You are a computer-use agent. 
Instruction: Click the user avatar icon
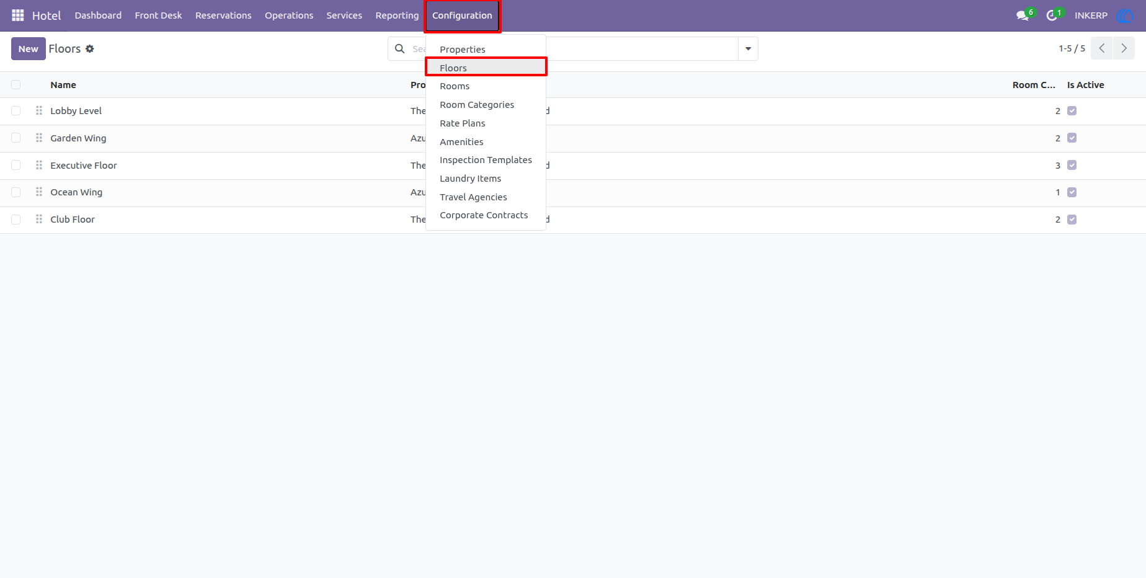coord(1124,16)
